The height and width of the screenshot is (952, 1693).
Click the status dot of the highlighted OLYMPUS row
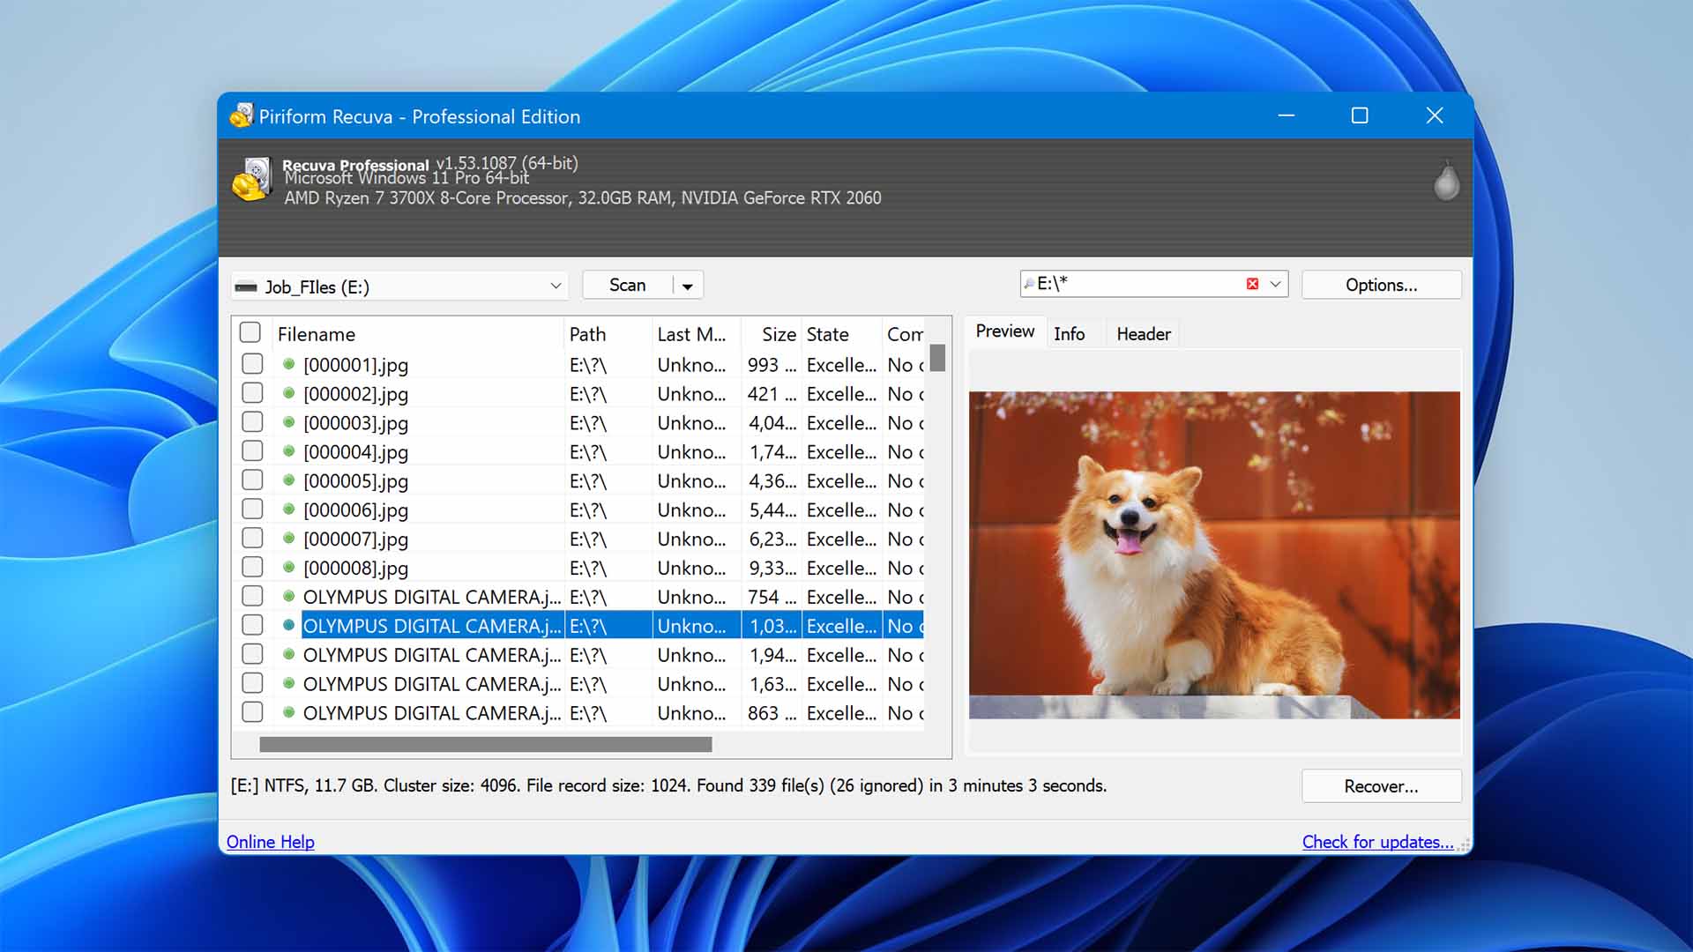[x=288, y=626]
